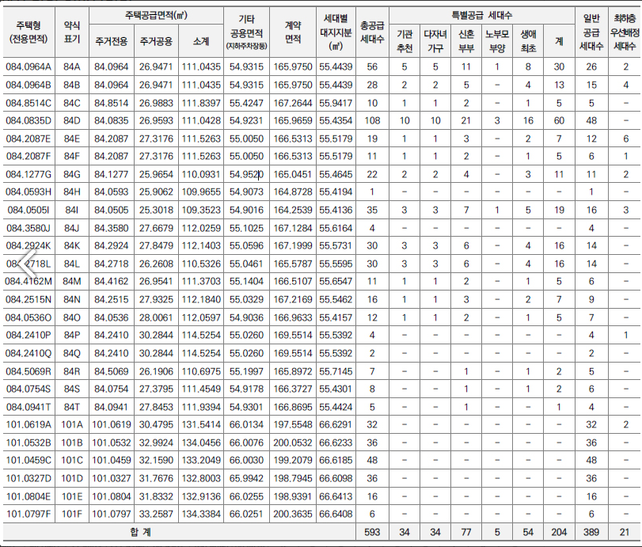Click the 084.0835D row label
The image size is (642, 547).
28,121
